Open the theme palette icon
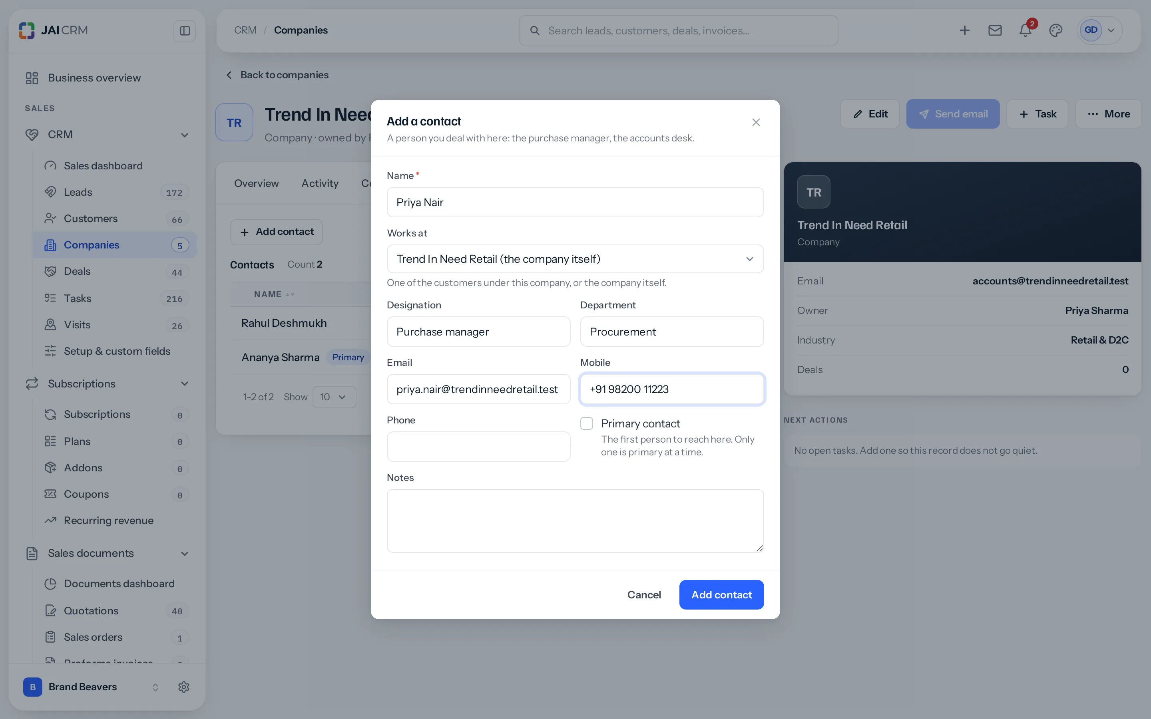The image size is (1151, 719). [1055, 30]
